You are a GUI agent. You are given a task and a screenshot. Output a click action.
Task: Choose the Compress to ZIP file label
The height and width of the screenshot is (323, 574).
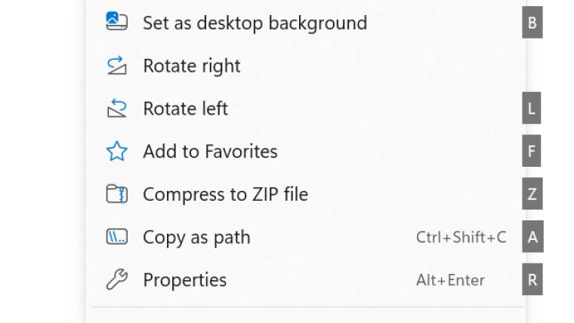coord(226,194)
